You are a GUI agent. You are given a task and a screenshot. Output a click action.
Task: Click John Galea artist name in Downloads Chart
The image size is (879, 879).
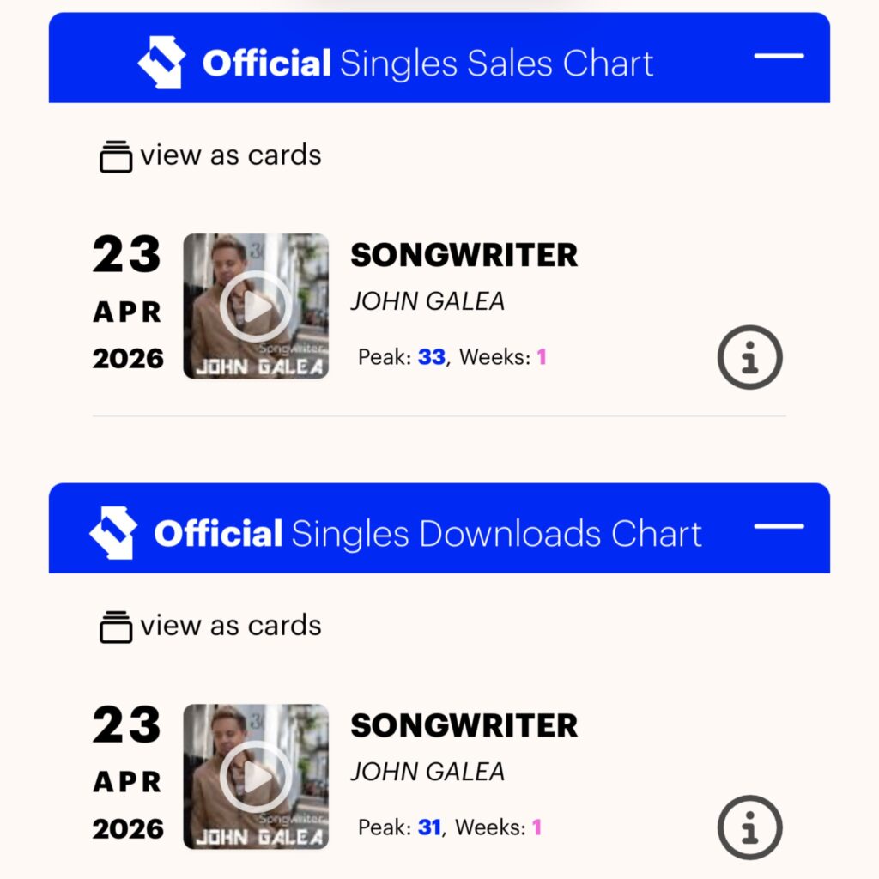427,772
